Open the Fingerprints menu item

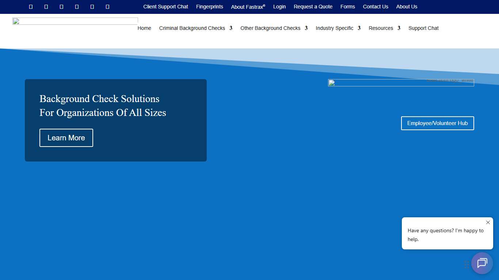(209, 7)
